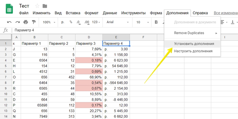Increase decimal places button (.00)
Viewport: 238px width, 119px height.
pos(86,22)
